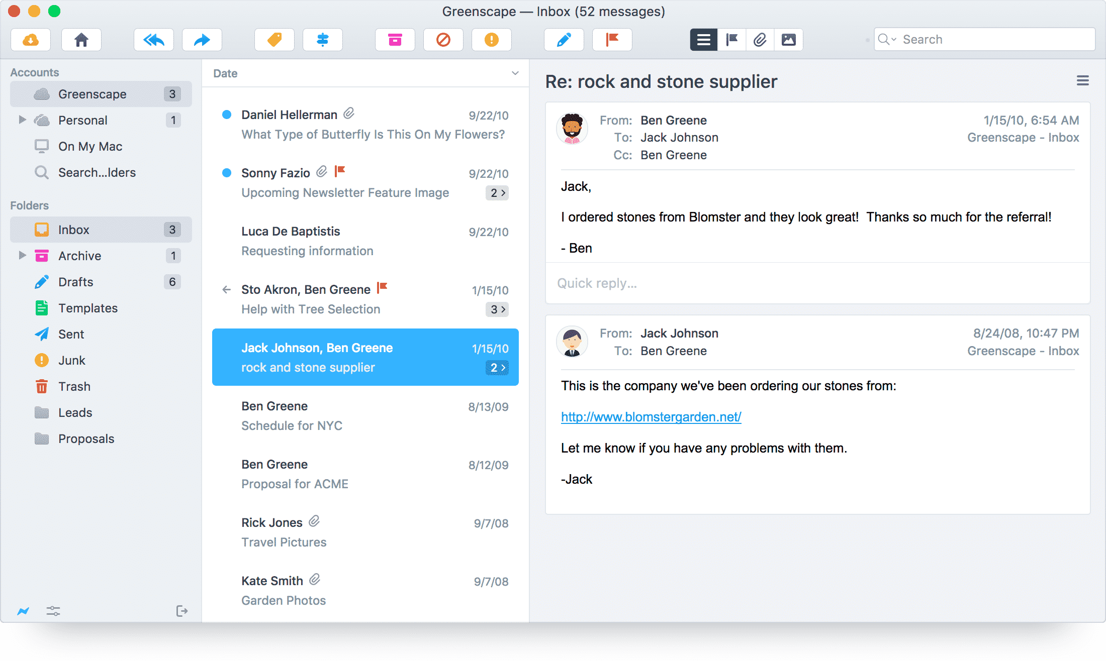Click the http://www.blomstergarden.net/ hyperlink

tap(651, 416)
